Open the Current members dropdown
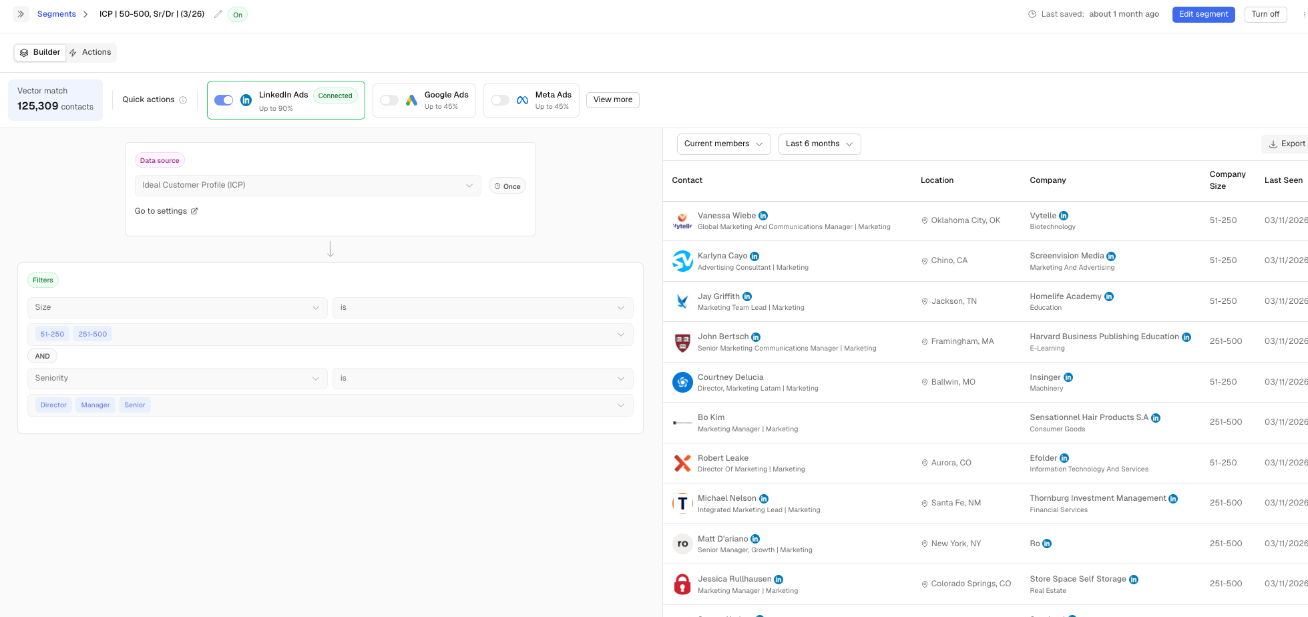 [724, 144]
